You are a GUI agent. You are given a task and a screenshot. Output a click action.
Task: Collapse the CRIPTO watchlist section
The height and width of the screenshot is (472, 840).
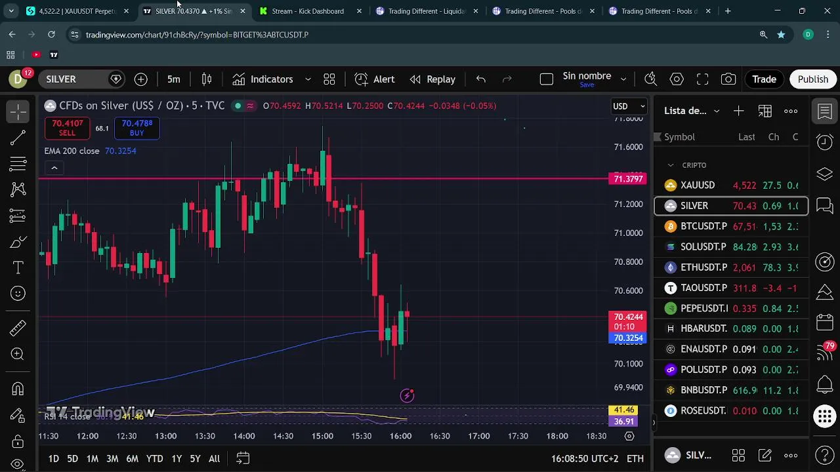[x=671, y=165]
